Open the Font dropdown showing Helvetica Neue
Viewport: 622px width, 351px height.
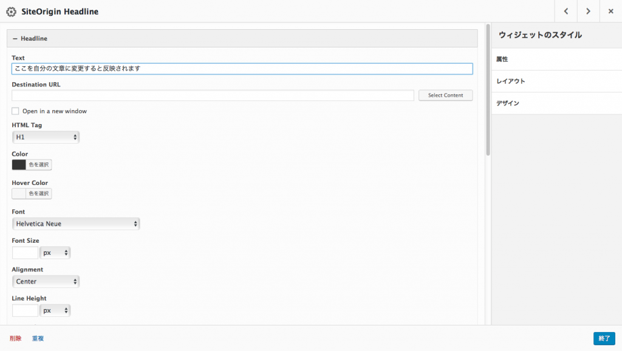coord(76,224)
